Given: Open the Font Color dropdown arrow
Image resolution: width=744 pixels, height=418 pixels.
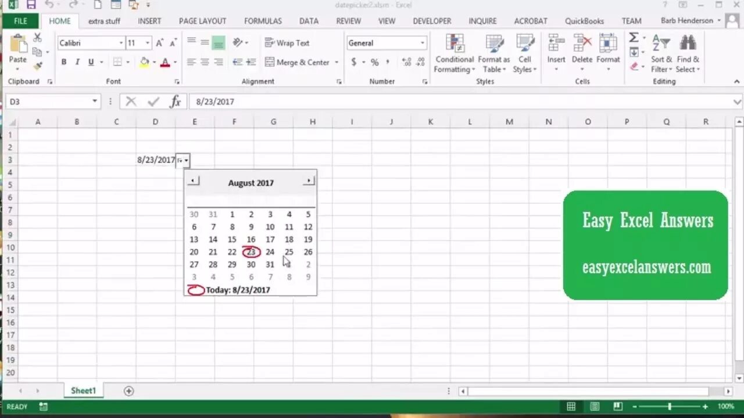Looking at the screenshot, I should coord(175,62).
